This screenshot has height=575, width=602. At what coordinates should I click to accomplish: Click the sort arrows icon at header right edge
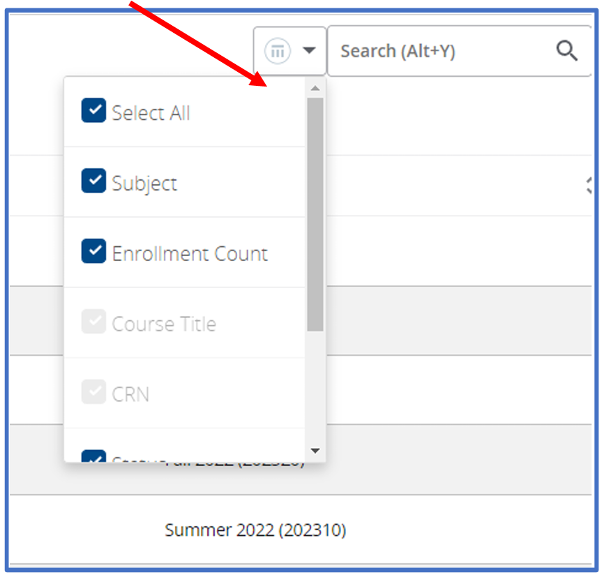click(x=589, y=186)
